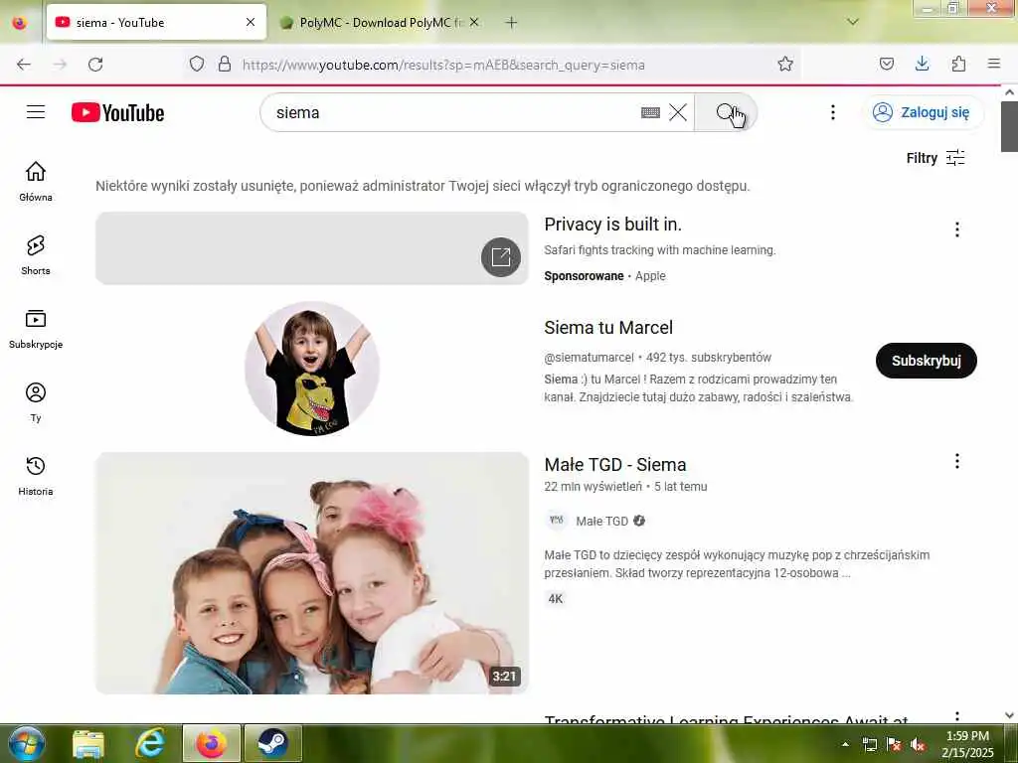Reload the page
The width and height of the screenshot is (1018, 763).
95,65
